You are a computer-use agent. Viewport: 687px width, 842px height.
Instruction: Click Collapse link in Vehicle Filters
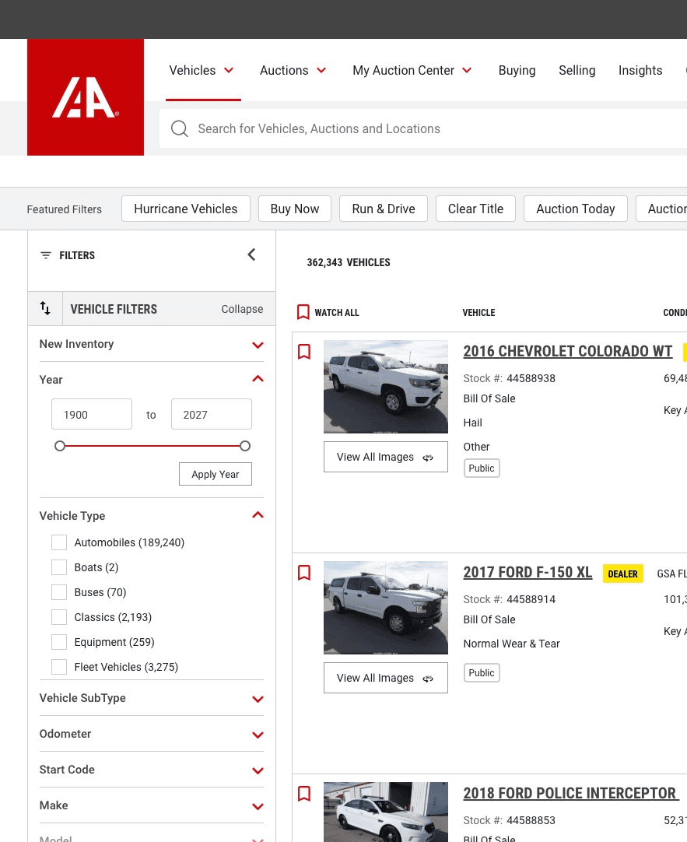pyautogui.click(x=242, y=309)
